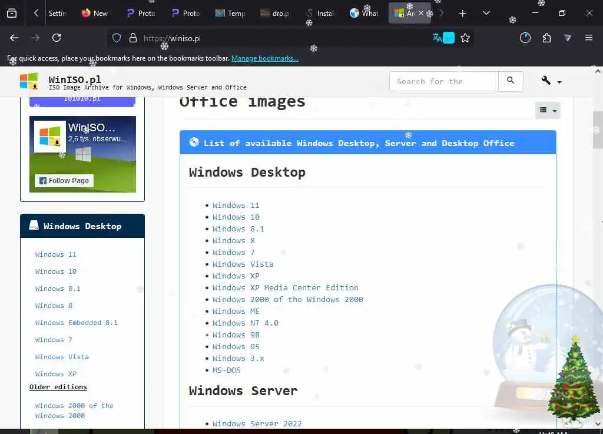Image resolution: width=603 pixels, height=434 pixels.
Task: Click sidebar Windows 2000 of the Windows 2000
Action: tap(74, 411)
